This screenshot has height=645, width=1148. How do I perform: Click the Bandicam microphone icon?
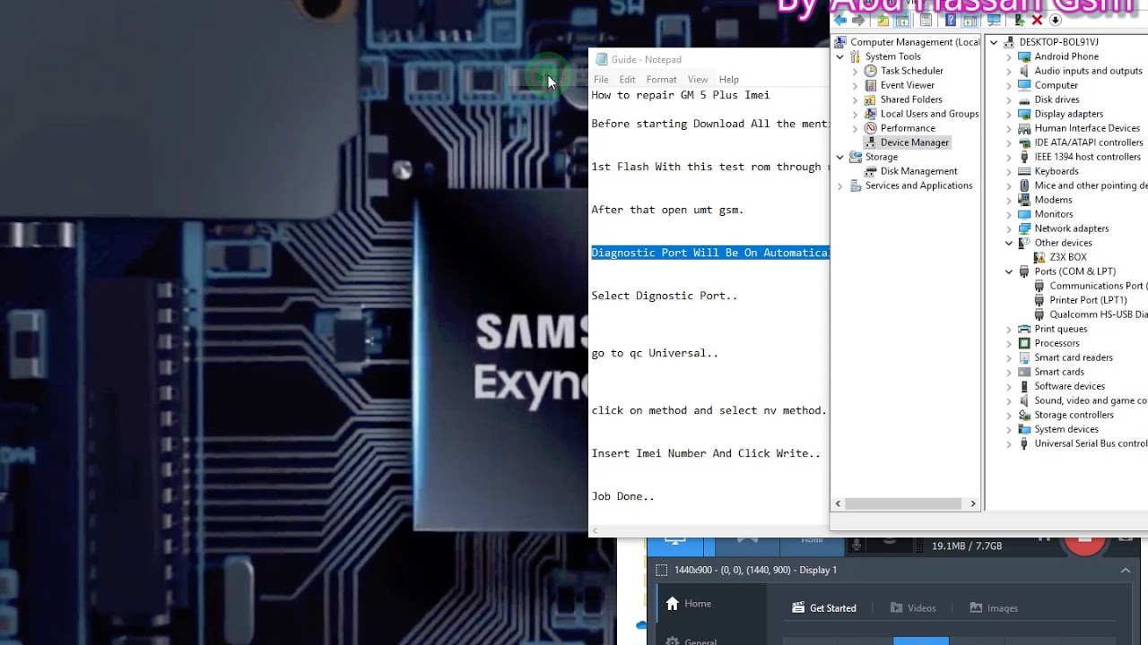(857, 543)
